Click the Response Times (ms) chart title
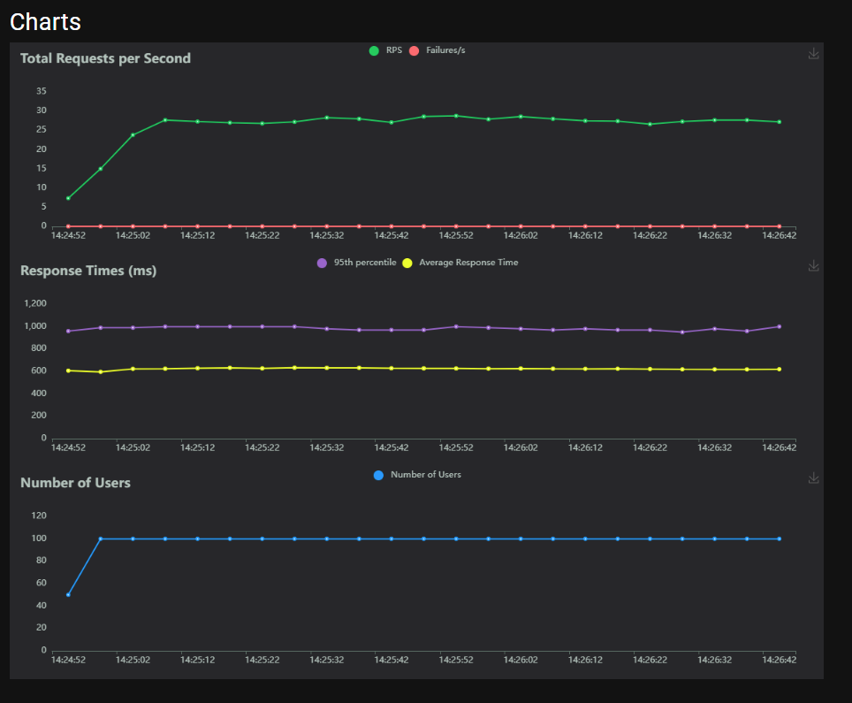 [88, 271]
